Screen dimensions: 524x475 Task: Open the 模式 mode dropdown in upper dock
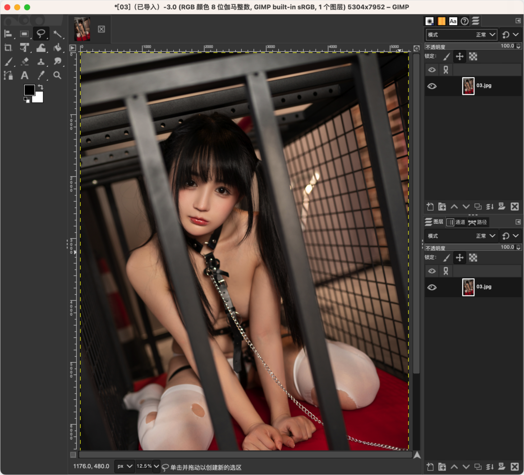[x=461, y=34]
